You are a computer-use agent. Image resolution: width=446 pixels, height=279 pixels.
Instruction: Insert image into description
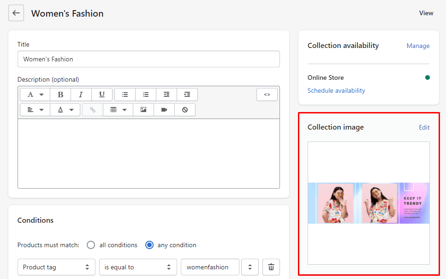pyautogui.click(x=143, y=110)
